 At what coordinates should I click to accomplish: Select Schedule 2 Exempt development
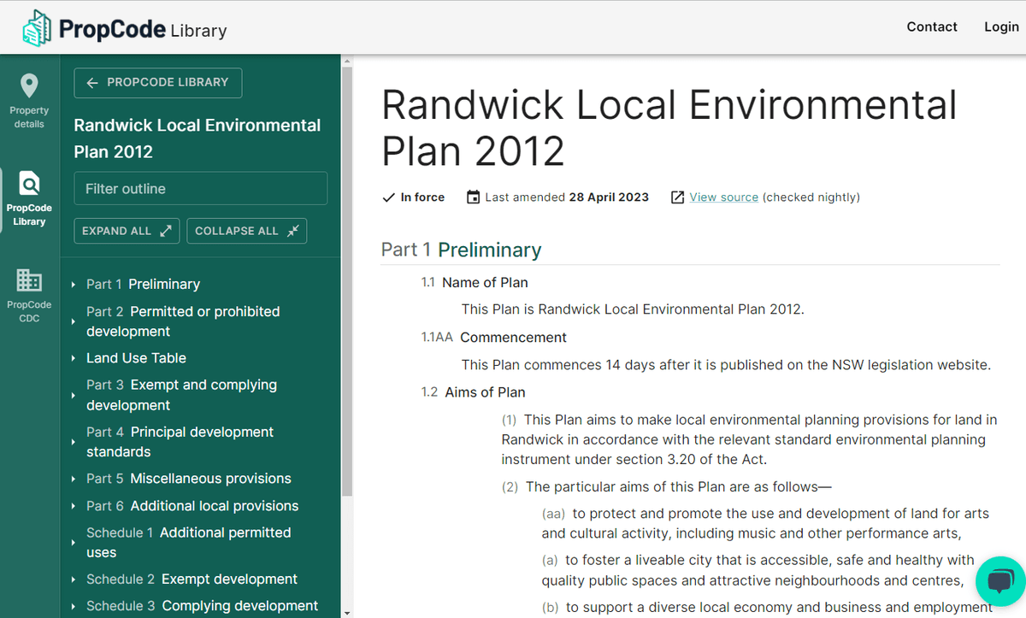(192, 580)
